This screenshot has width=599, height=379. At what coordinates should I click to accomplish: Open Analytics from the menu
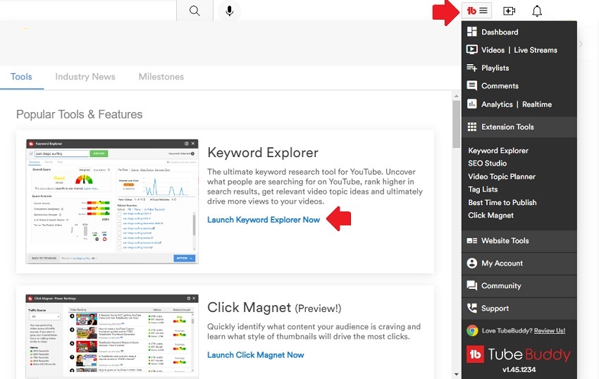pyautogui.click(x=497, y=104)
